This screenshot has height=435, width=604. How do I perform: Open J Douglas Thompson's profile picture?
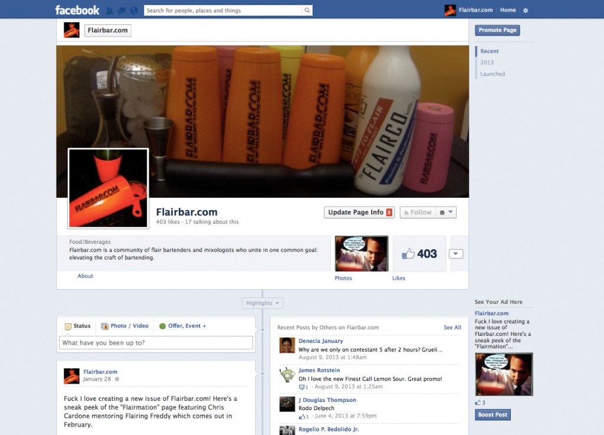287,404
